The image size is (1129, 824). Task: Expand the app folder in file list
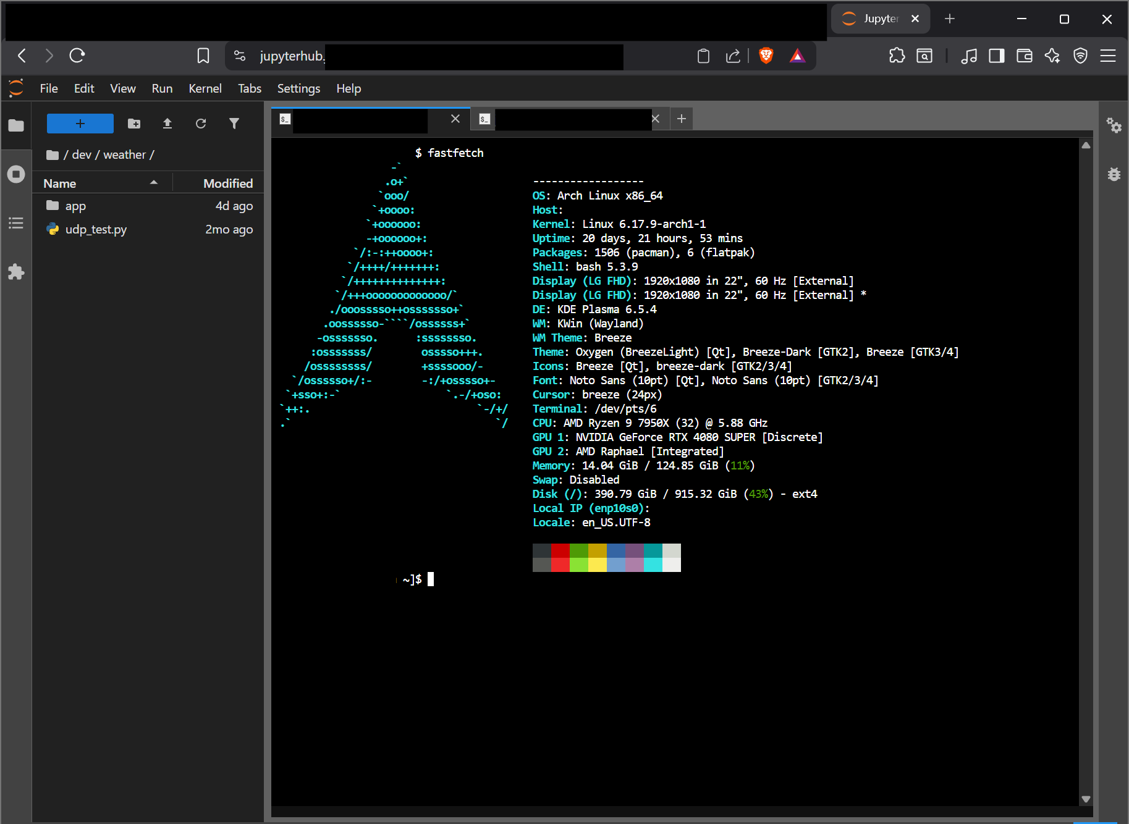click(x=75, y=206)
